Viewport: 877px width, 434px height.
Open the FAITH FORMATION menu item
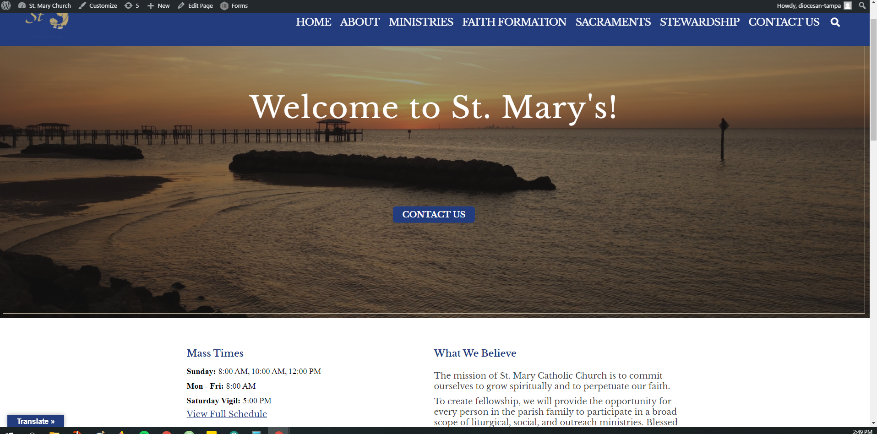[x=514, y=22]
